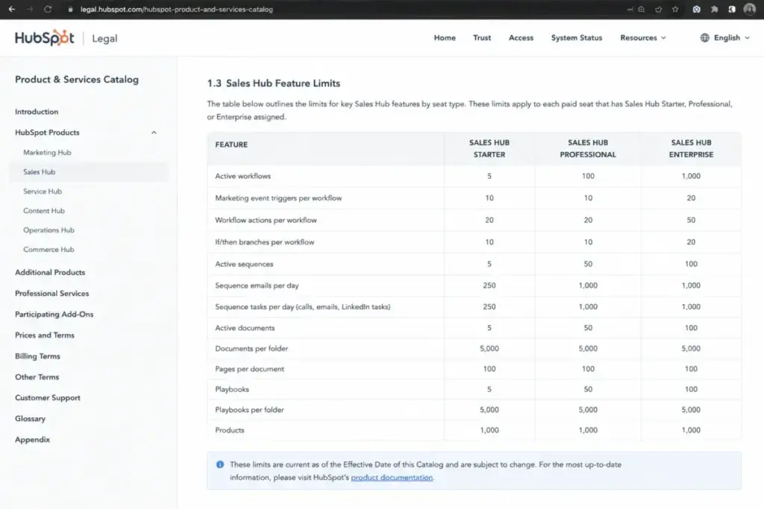Open Introduction in the sidebar
Screen dimensions: 764x509
[x=37, y=112]
